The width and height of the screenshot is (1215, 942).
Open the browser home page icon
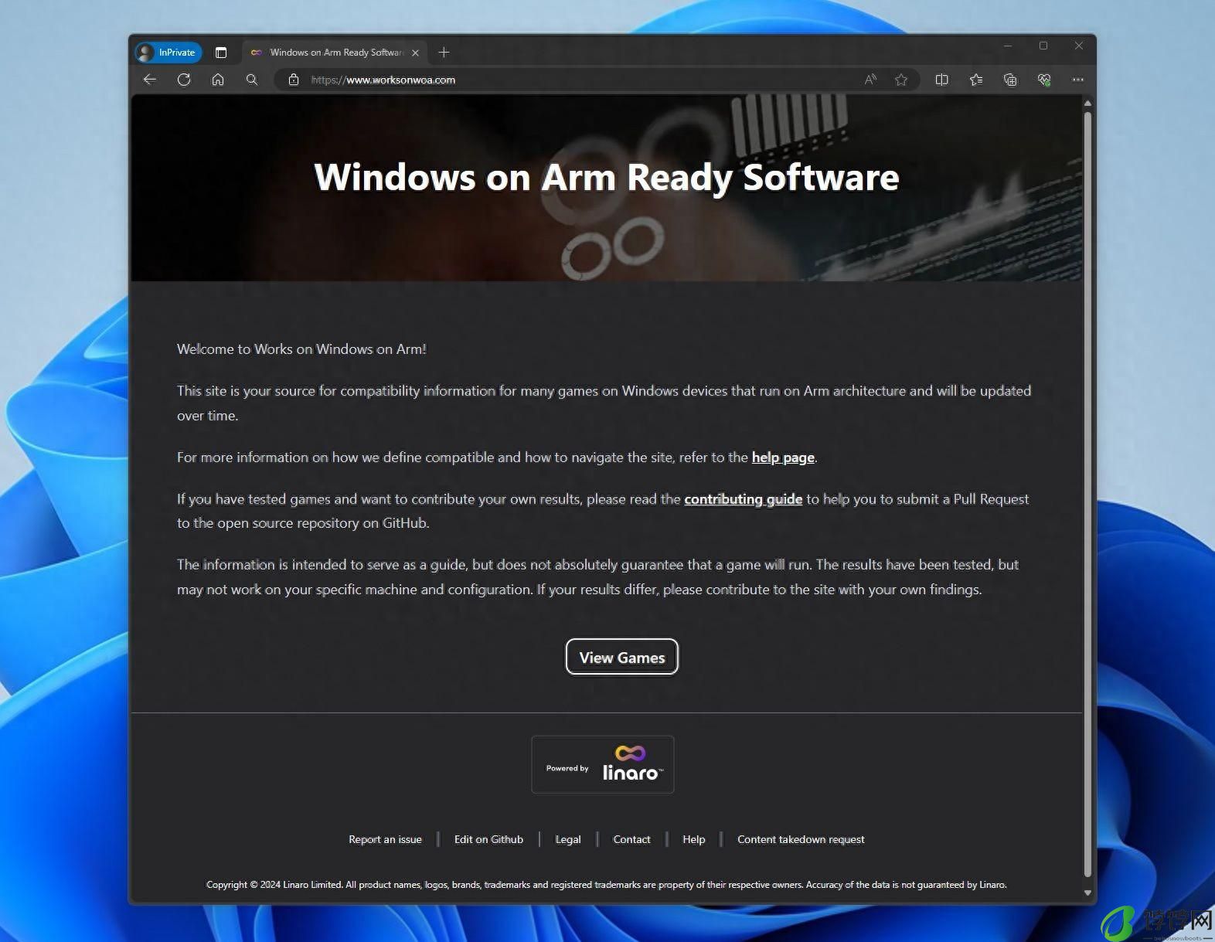pos(218,80)
